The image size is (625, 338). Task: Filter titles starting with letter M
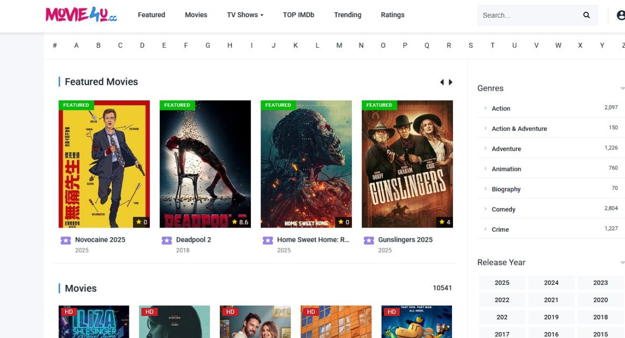click(x=339, y=46)
